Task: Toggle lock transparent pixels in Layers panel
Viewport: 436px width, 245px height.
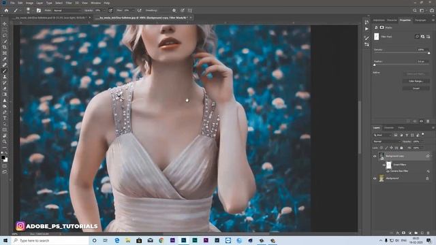Action: (x=381, y=148)
